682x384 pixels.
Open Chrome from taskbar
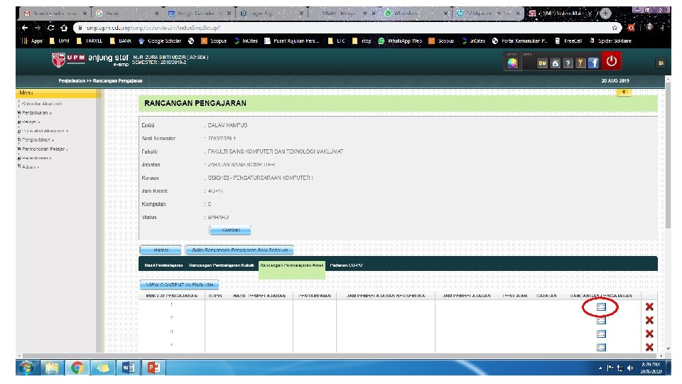point(77,368)
